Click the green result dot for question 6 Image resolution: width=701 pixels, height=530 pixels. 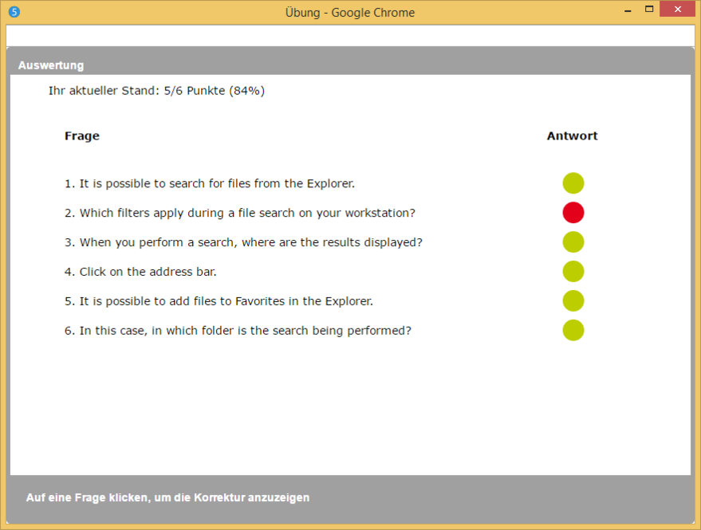(x=573, y=330)
